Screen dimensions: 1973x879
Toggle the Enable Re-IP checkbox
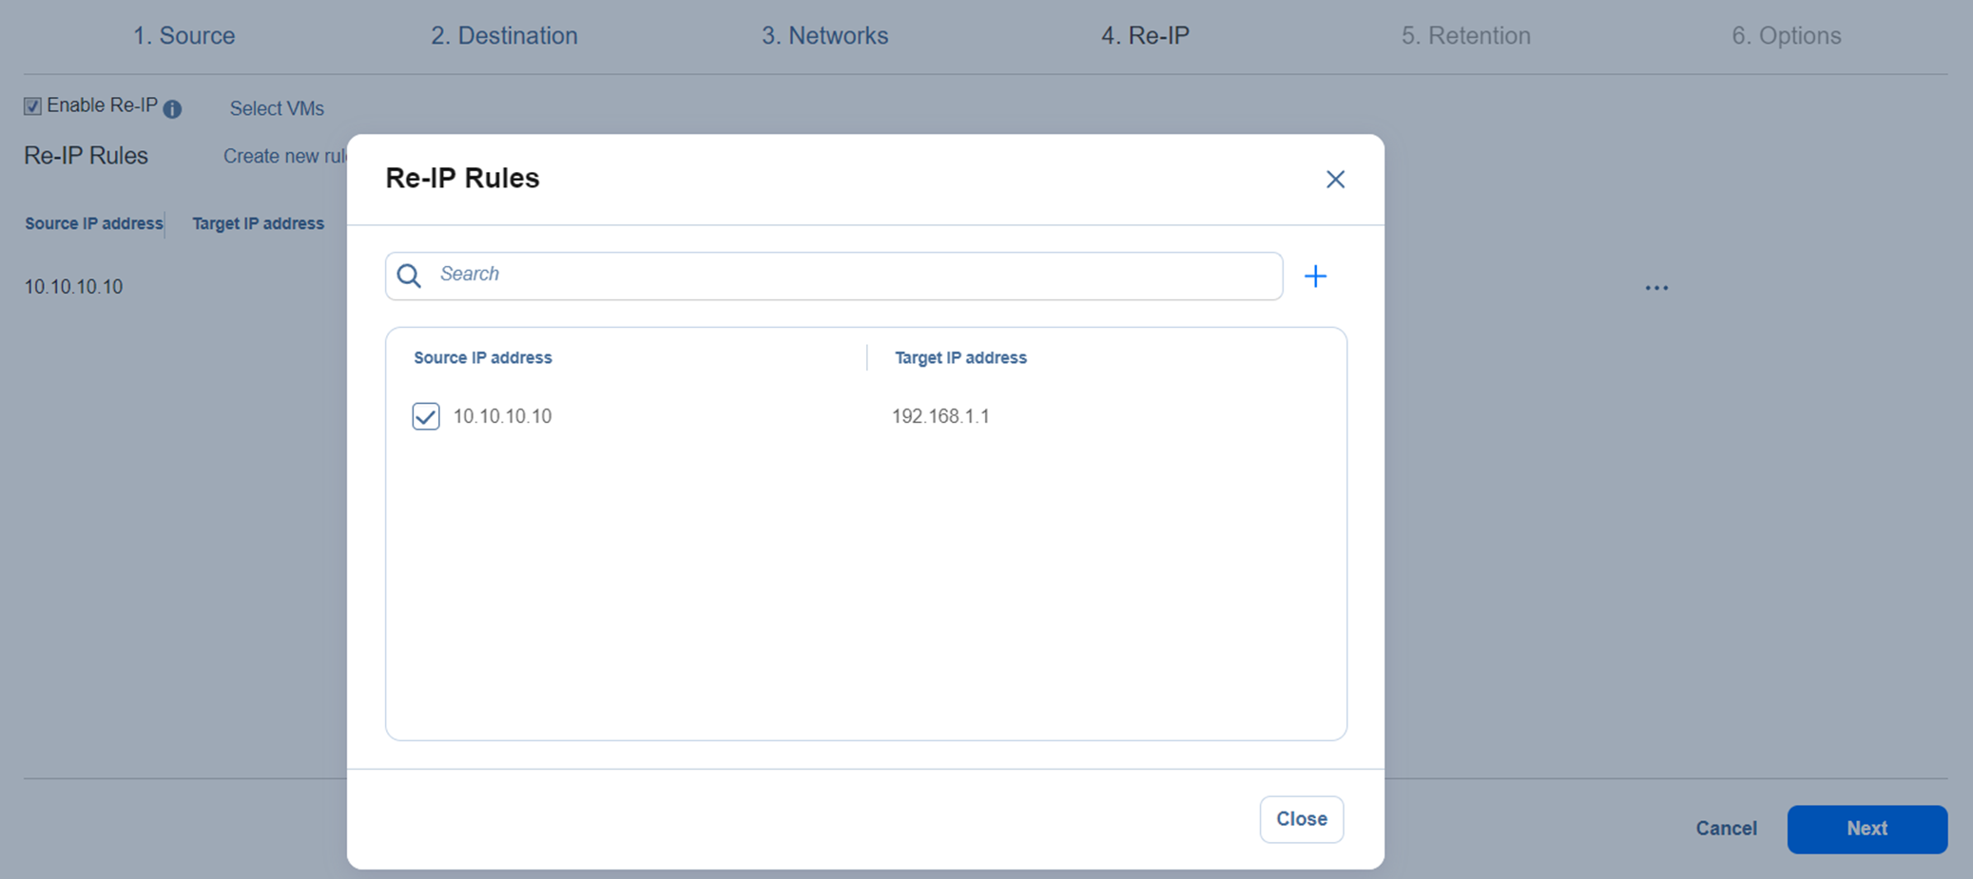33,106
